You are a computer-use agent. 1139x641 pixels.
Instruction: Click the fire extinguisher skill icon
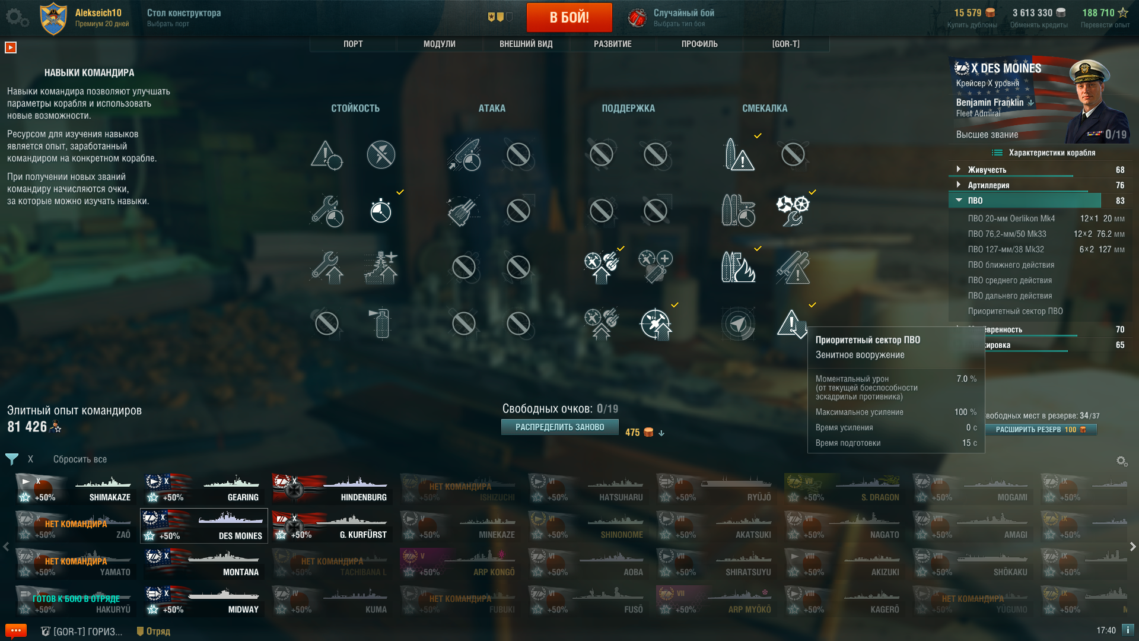coord(381,323)
